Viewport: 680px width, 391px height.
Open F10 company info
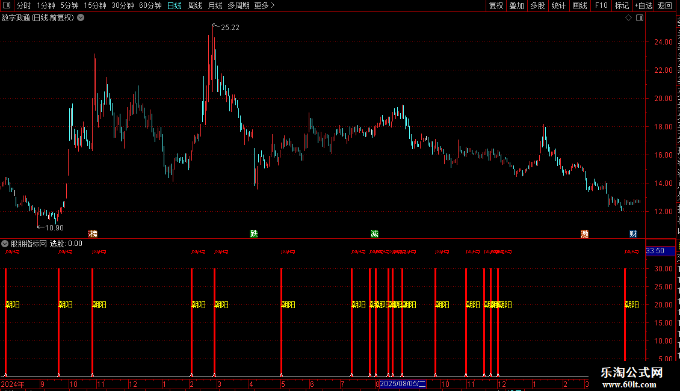pos(601,5)
